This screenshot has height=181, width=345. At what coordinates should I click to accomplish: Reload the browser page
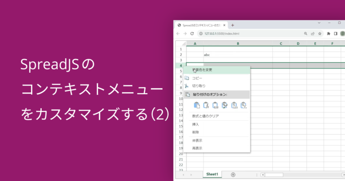pyautogui.click(x=192, y=34)
